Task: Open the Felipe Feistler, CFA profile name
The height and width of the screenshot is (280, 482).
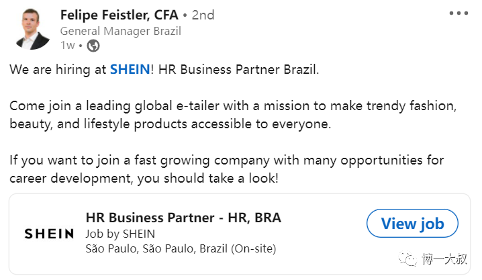Action: tap(119, 14)
